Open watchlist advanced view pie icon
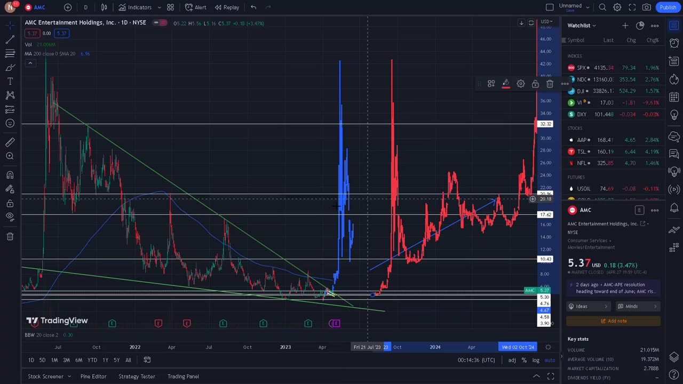 (640, 26)
